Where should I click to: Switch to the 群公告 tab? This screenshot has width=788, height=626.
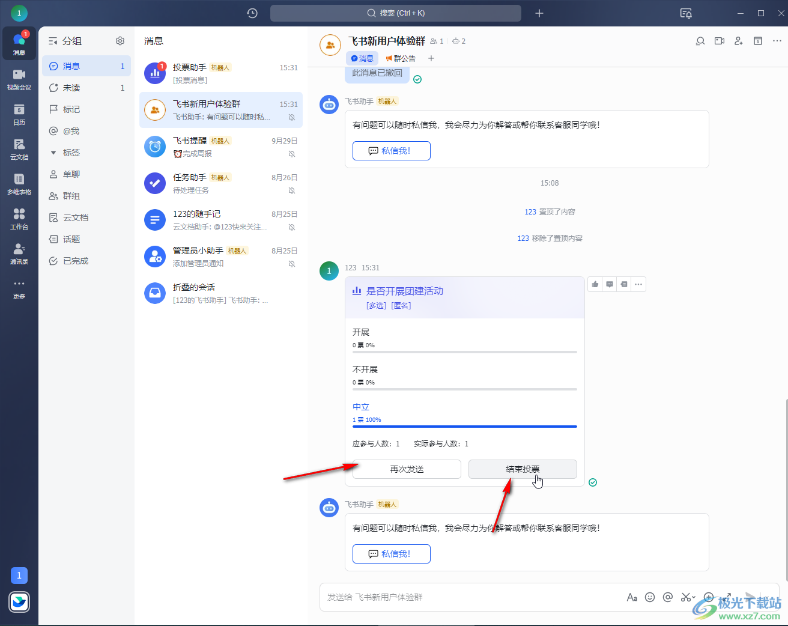click(401, 58)
